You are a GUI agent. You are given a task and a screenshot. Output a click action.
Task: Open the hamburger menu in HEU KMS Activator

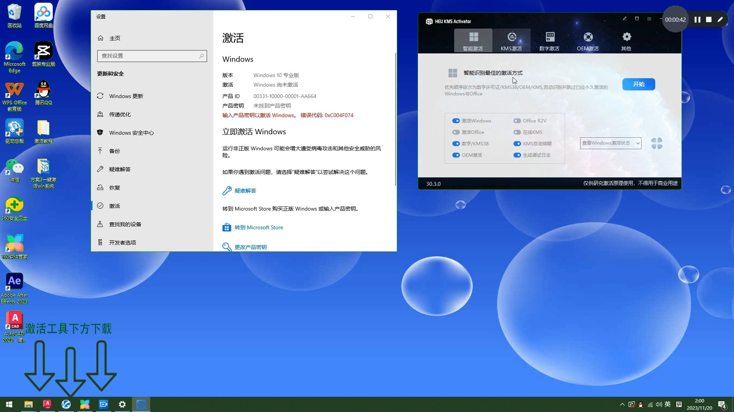coord(649,19)
